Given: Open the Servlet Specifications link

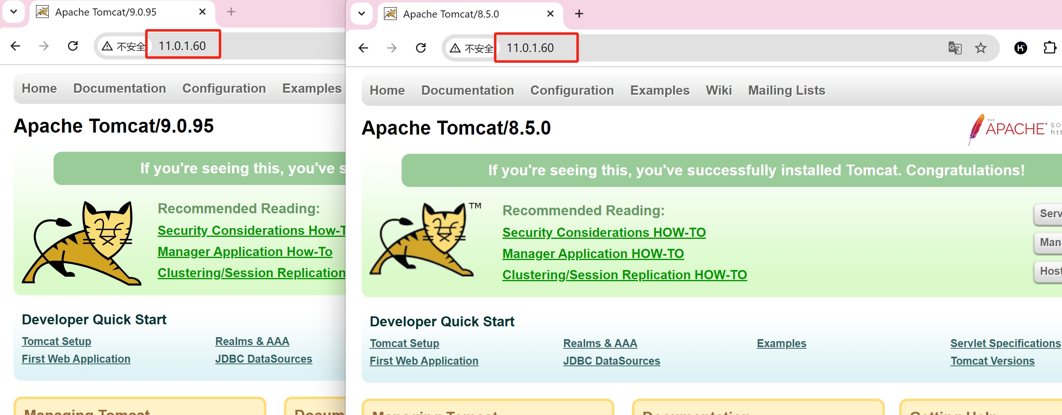Looking at the screenshot, I should point(1005,344).
